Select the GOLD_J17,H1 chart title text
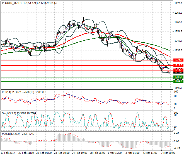 [13, 3]
